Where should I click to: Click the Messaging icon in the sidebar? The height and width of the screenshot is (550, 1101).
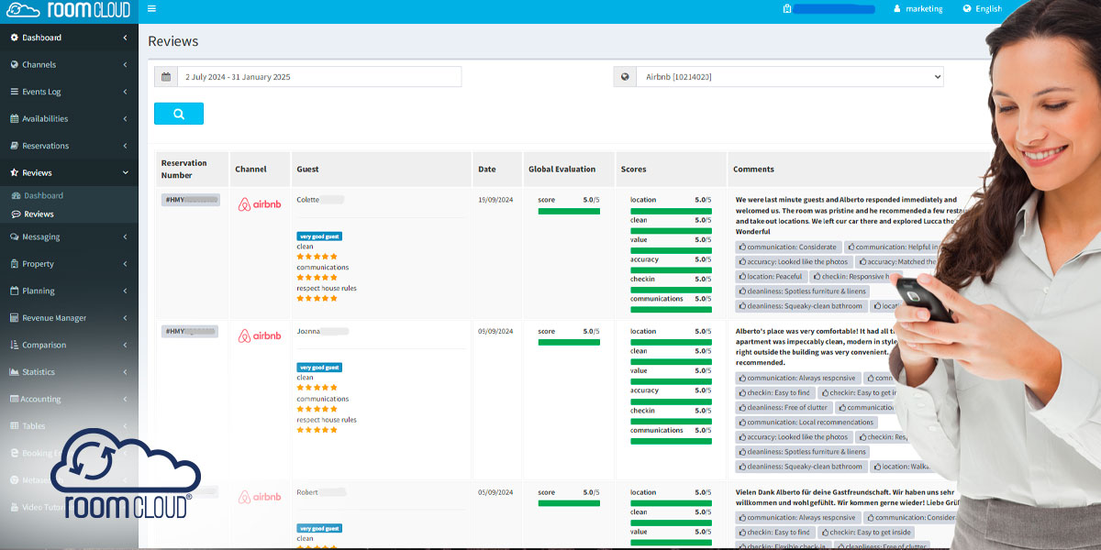pyautogui.click(x=14, y=237)
